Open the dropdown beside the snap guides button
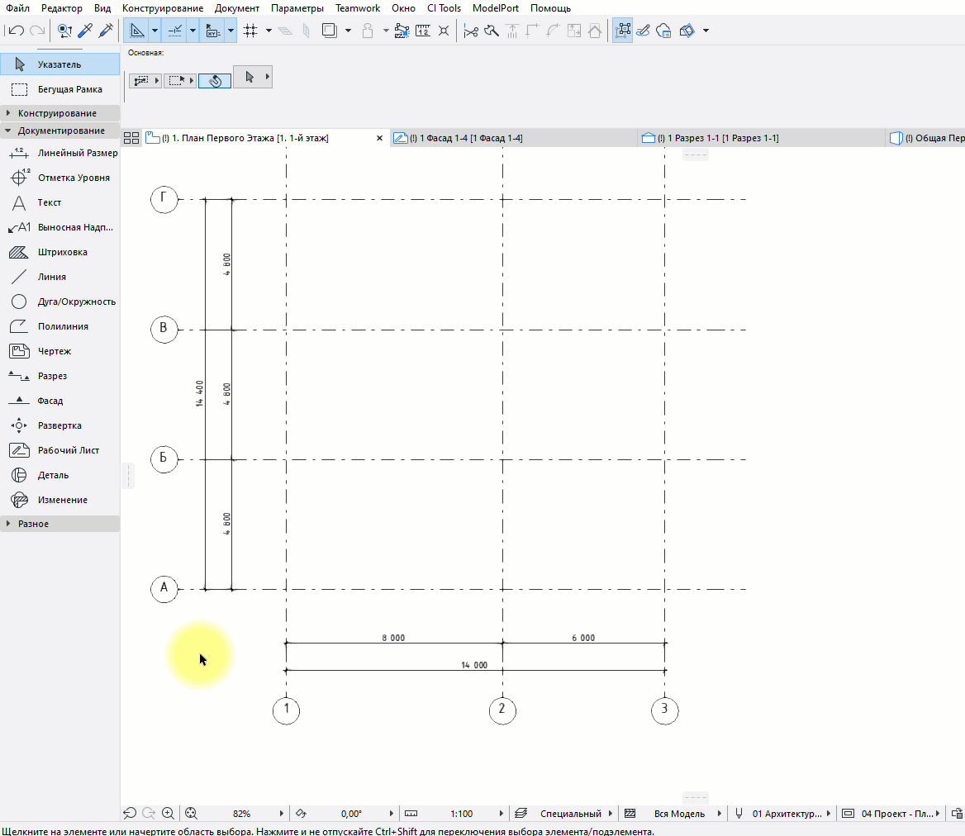The image size is (965, 836). click(193, 30)
